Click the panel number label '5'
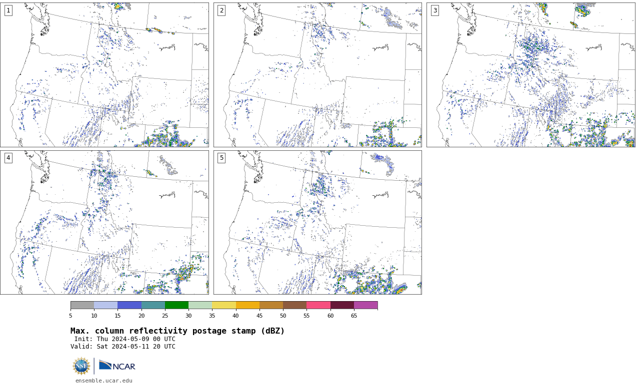This screenshot has width=640, height=386. (x=221, y=158)
